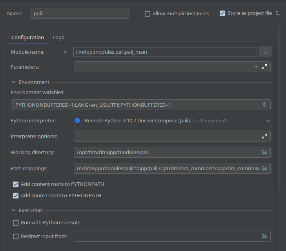Click the module browse ellipsis button
The width and height of the screenshot is (286, 251).
pyautogui.click(x=265, y=52)
